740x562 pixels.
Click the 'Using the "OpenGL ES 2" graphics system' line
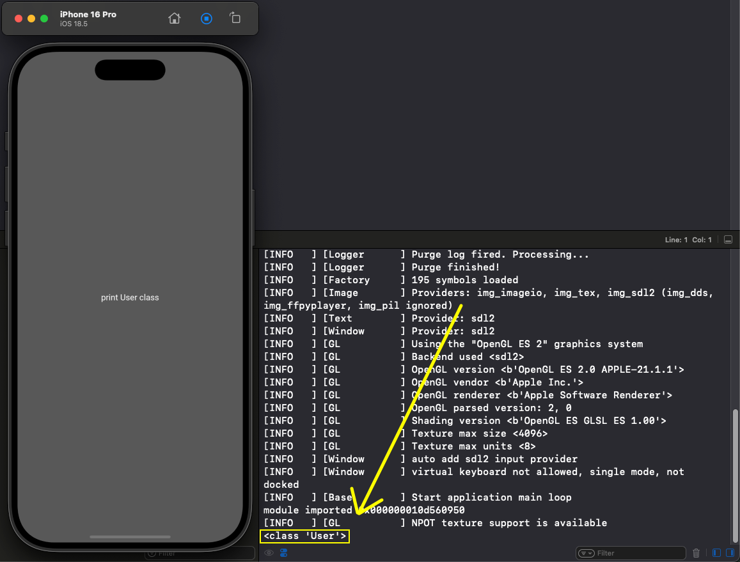(x=453, y=345)
